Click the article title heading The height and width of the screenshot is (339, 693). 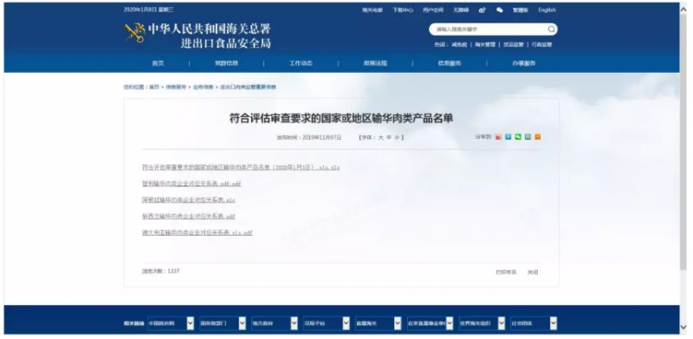[341, 119]
